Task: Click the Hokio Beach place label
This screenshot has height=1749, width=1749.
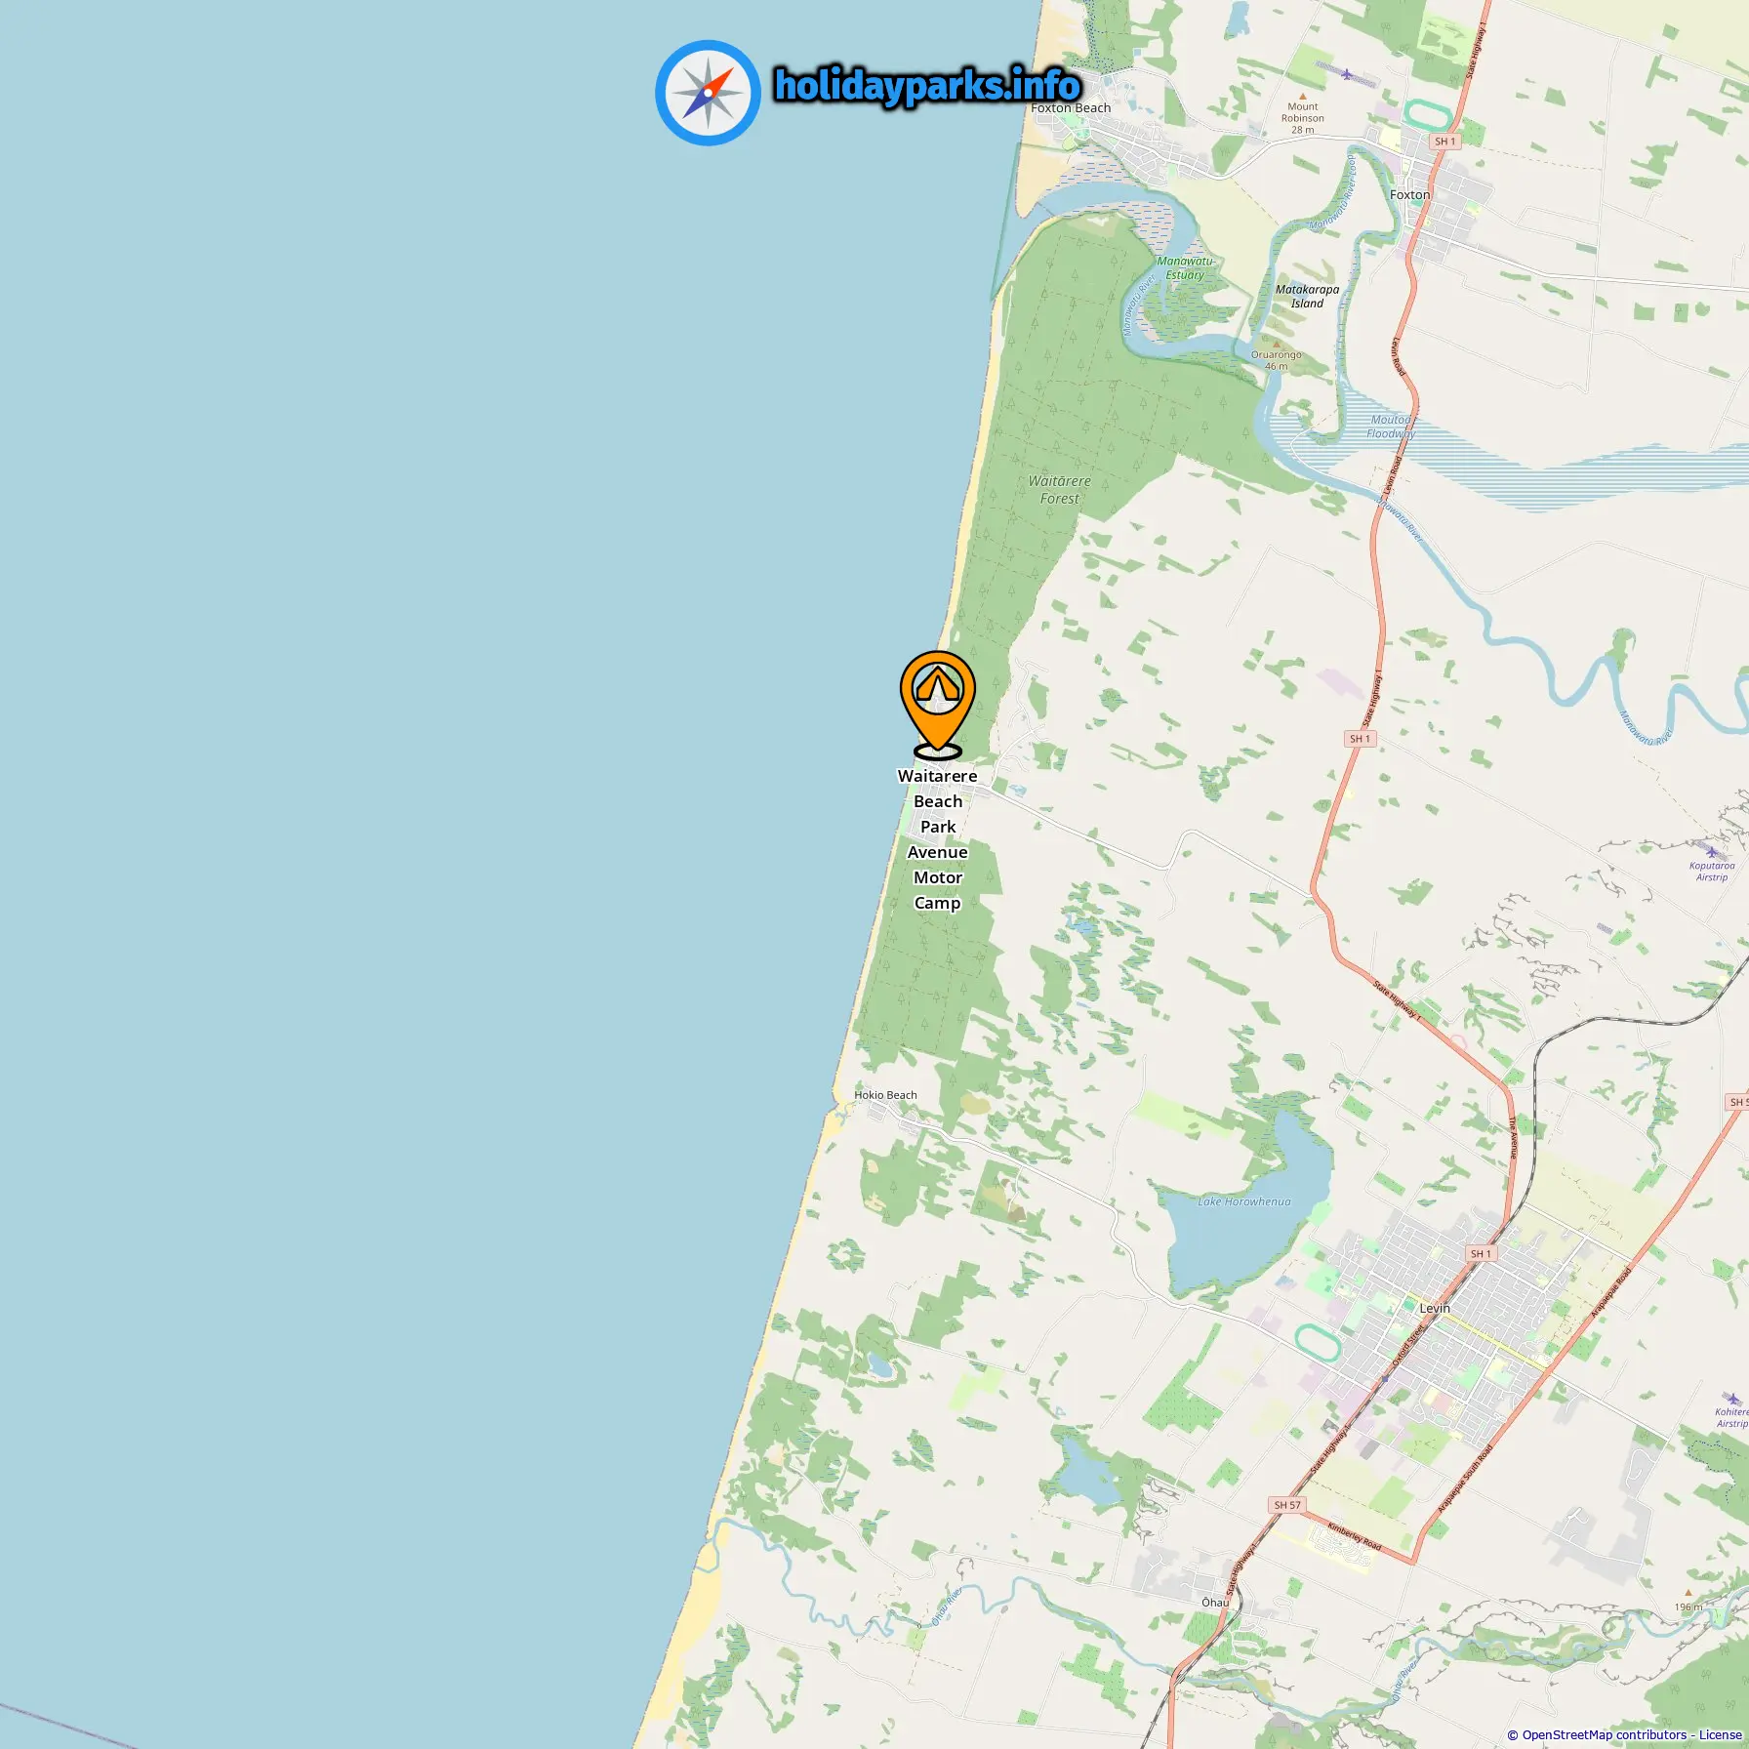Action: (885, 1095)
